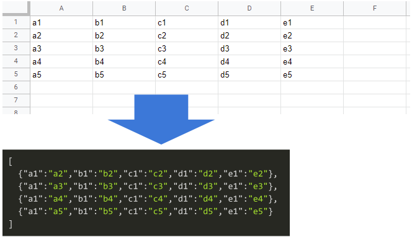Select cell containing d1
This screenshot has height=237, width=412.
click(249, 22)
